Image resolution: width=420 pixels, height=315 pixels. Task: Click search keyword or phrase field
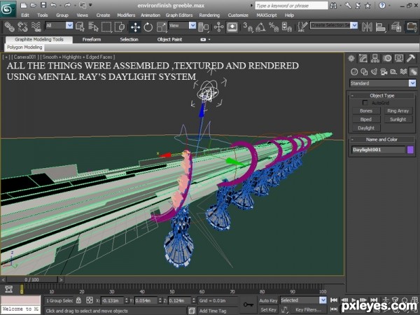[291, 6]
